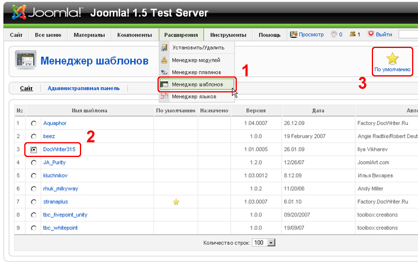Open the tbc_whitepoint template link
418x266 pixels.
[x=60, y=227]
